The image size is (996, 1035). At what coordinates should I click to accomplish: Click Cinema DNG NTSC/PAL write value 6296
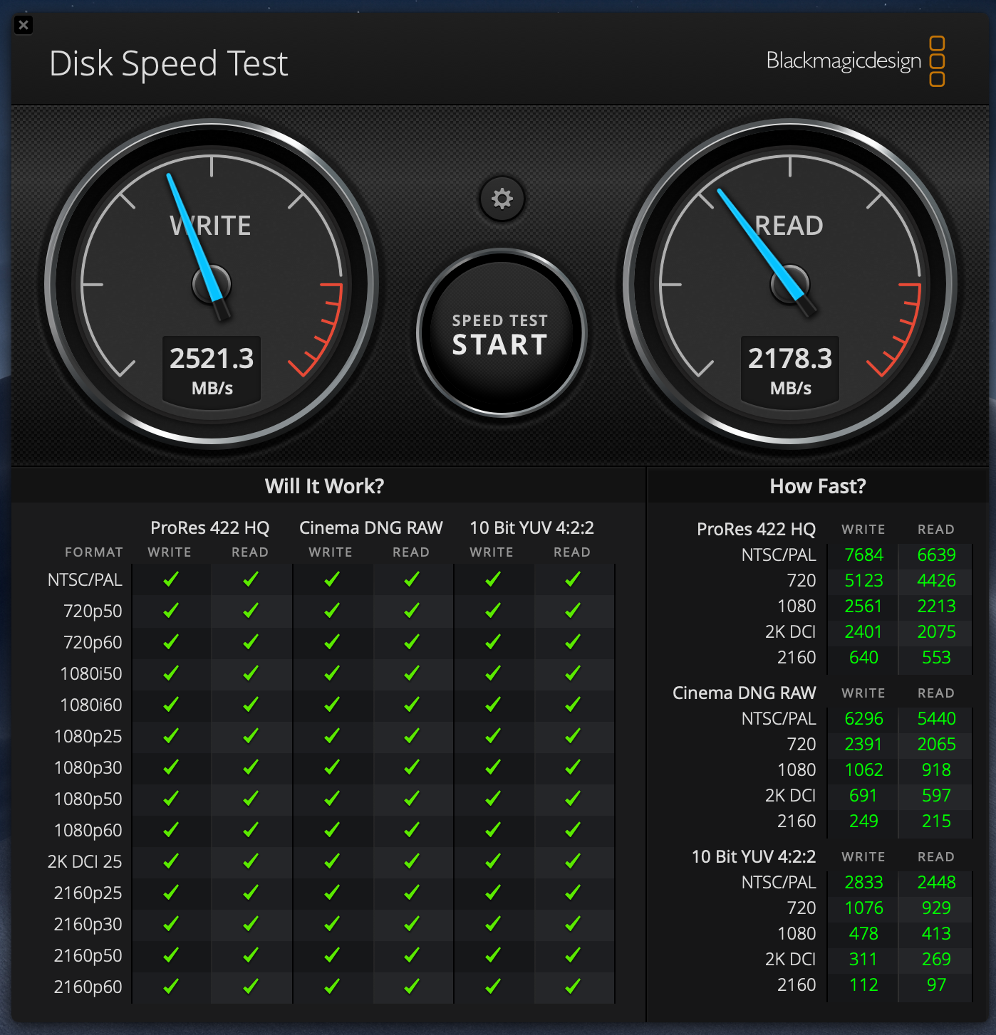coord(863,719)
